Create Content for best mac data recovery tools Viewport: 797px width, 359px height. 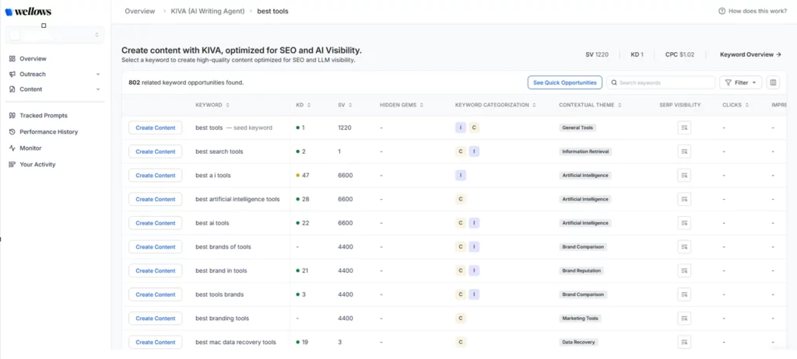(x=155, y=343)
